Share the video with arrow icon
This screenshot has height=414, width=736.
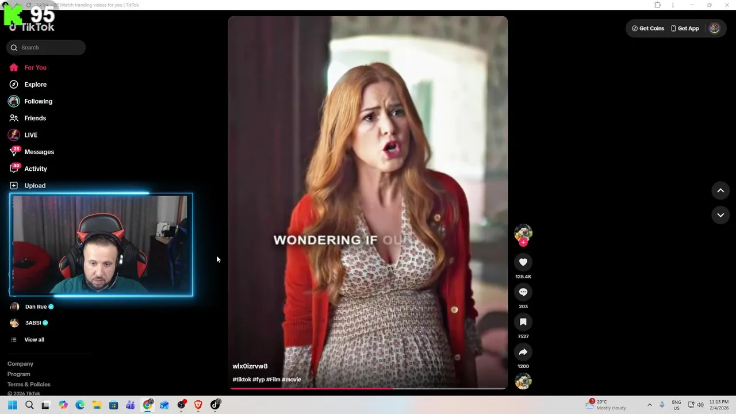pyautogui.click(x=523, y=352)
